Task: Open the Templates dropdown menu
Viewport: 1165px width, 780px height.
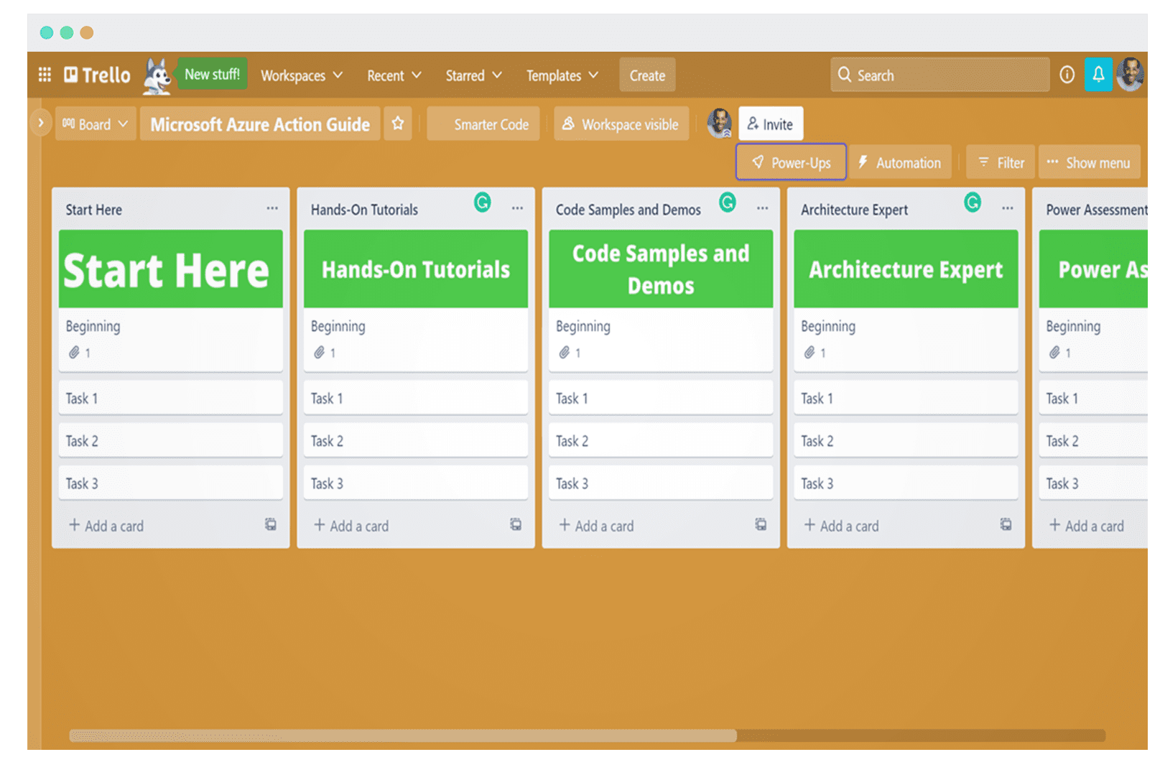Action: tap(562, 75)
